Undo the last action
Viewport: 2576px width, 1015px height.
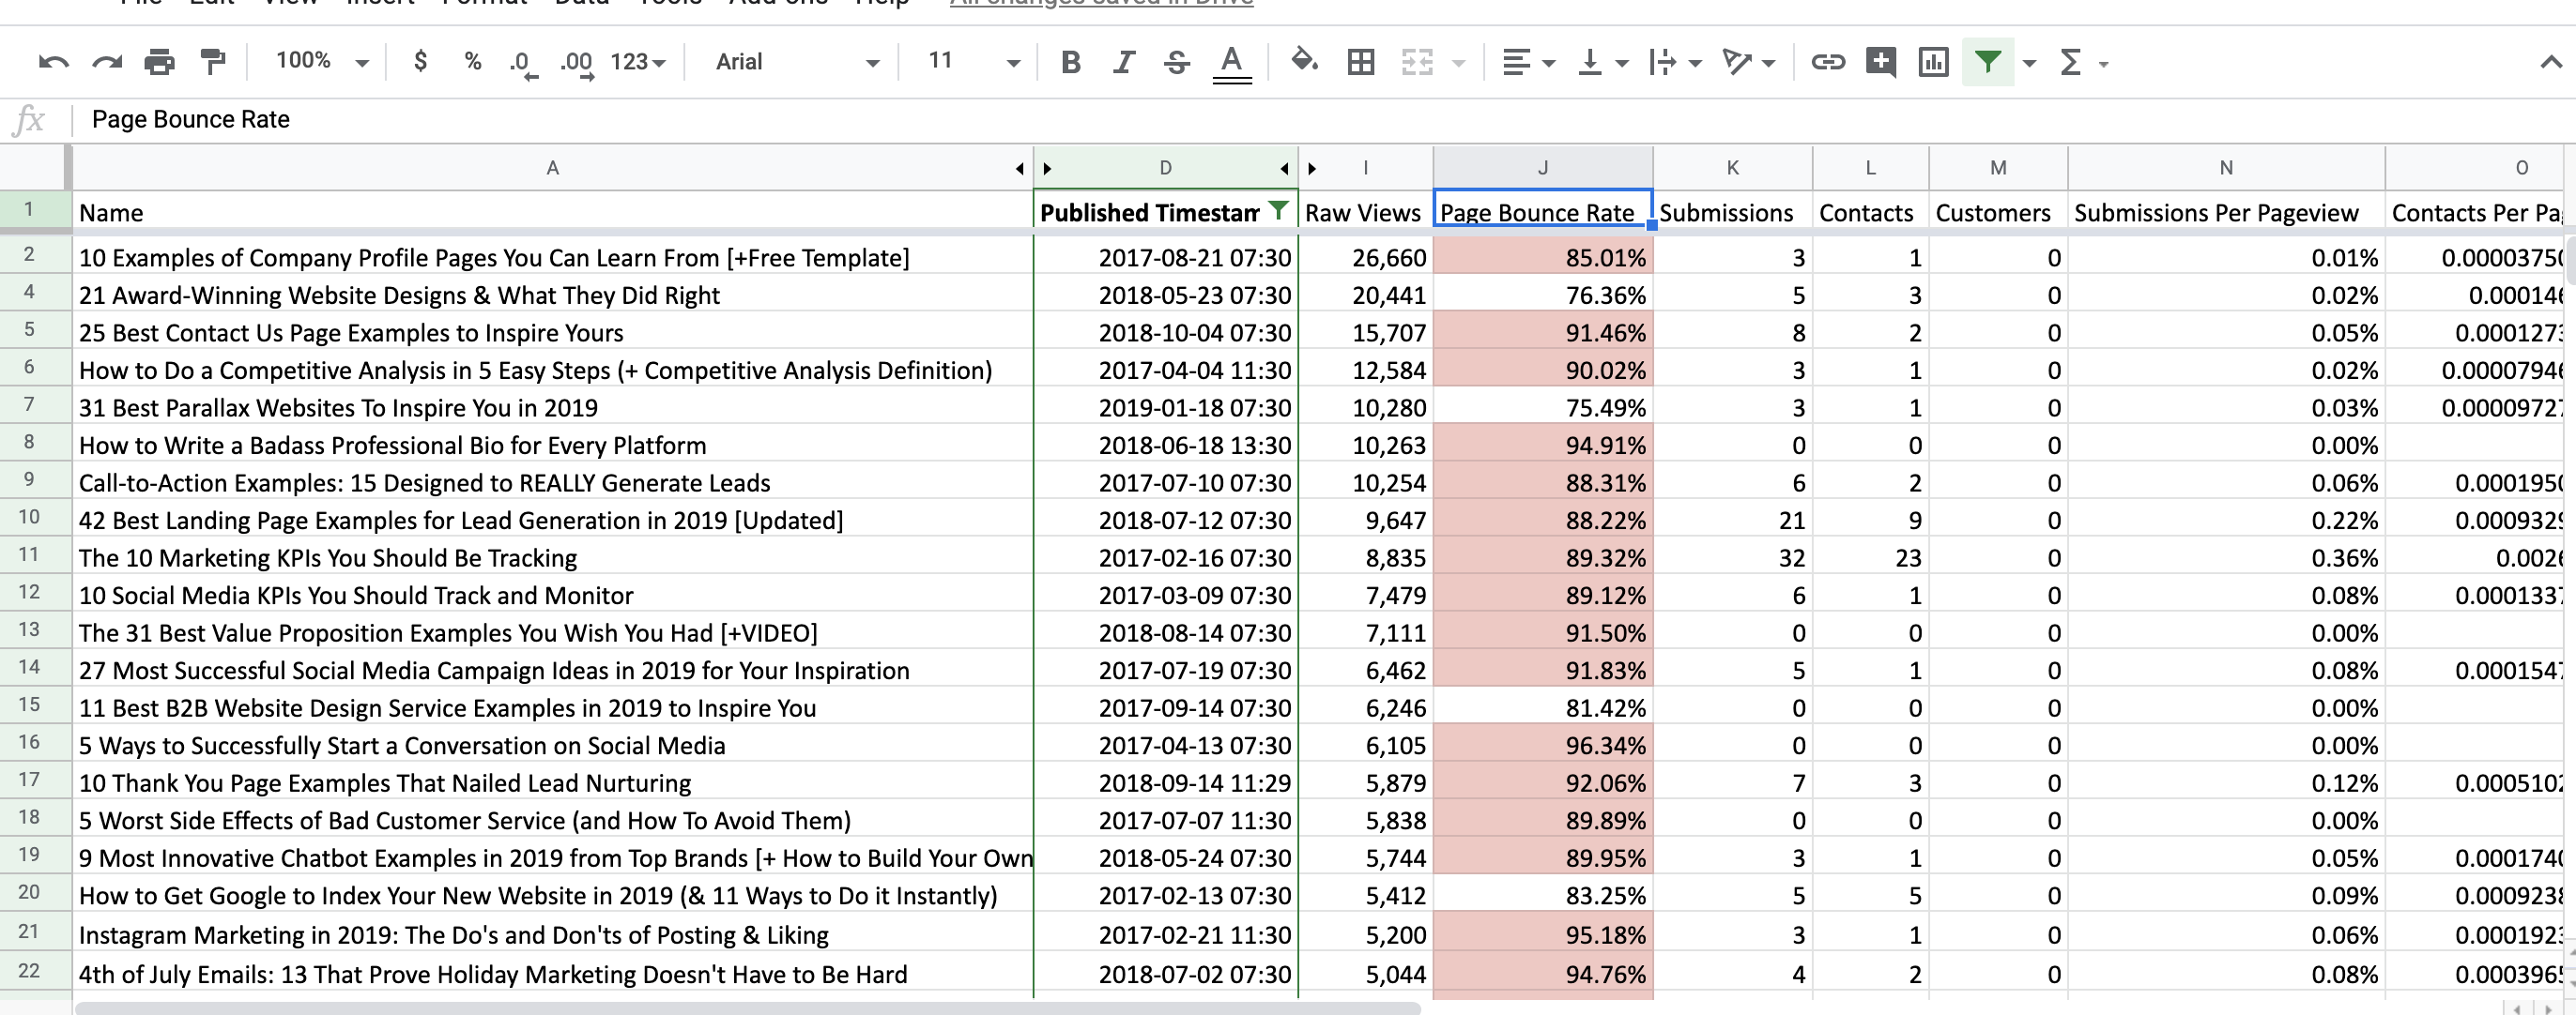click(54, 61)
